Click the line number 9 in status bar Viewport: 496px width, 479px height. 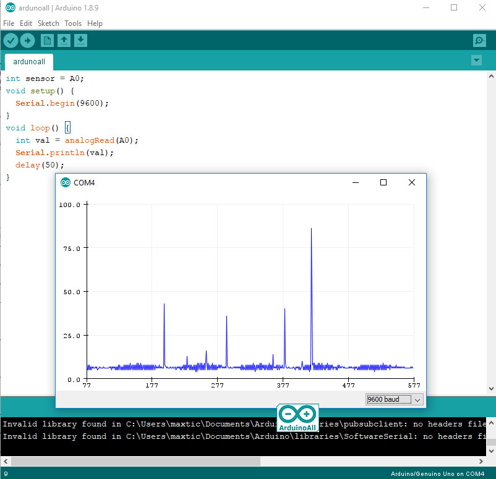6,473
